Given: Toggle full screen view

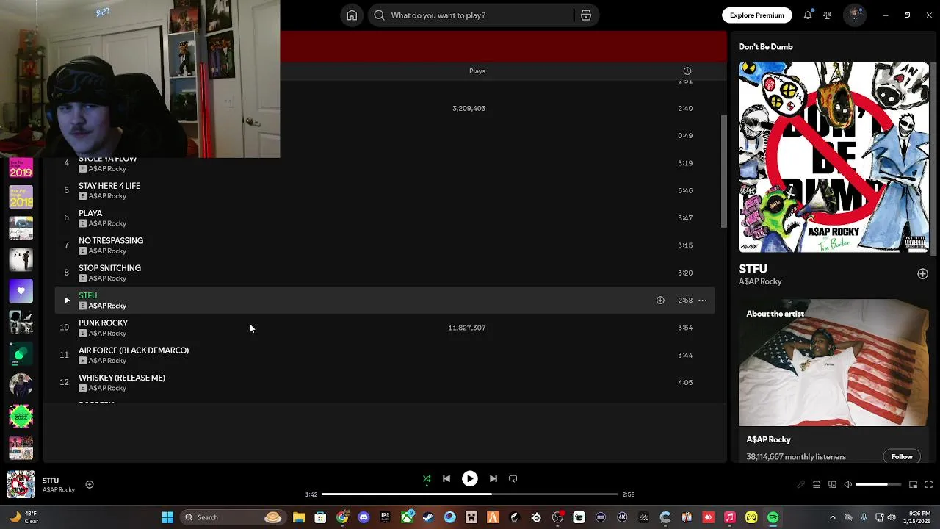Looking at the screenshot, I should [929, 485].
